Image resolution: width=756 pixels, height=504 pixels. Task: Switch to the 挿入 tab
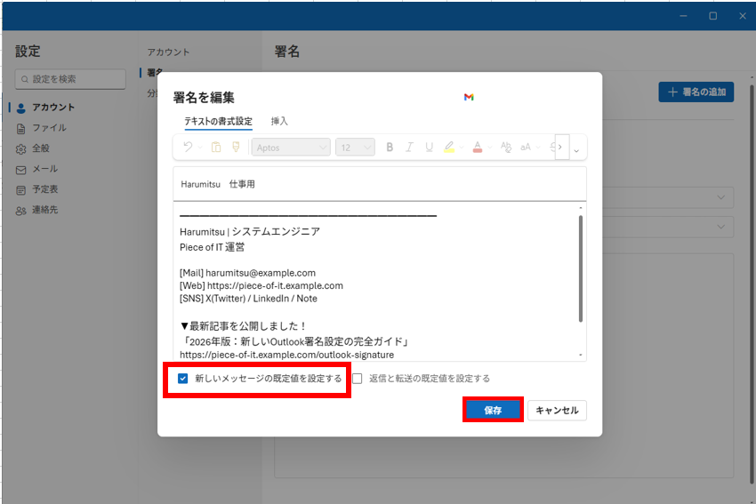pyautogui.click(x=279, y=121)
